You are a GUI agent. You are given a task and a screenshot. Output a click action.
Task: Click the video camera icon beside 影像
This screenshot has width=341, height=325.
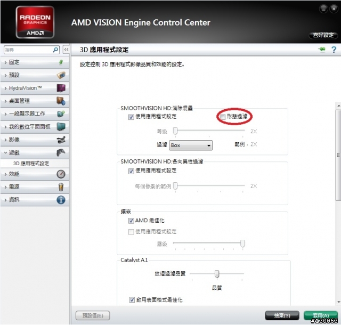[61, 140]
